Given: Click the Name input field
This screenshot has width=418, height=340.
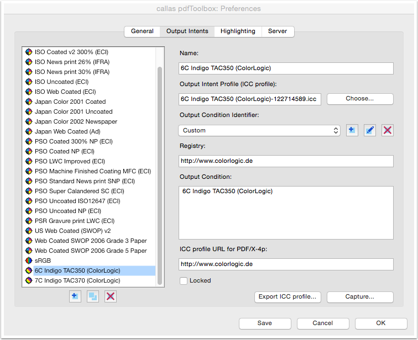Looking at the screenshot, I should coord(286,68).
